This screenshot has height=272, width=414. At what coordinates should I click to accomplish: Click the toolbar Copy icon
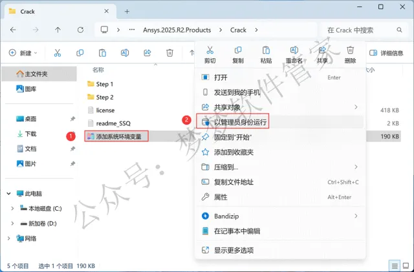click(x=80, y=53)
